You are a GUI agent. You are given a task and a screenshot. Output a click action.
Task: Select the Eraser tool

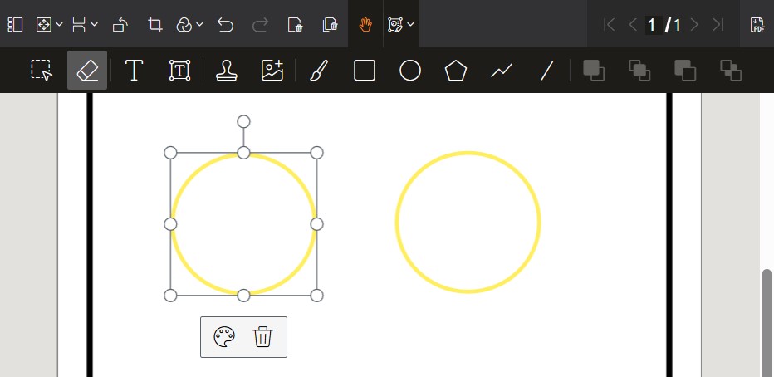click(x=87, y=71)
